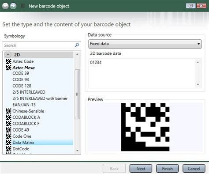This screenshot has height=174, width=209.
Task: Click the barcode icon beside the dialog title
Action: (23, 6)
